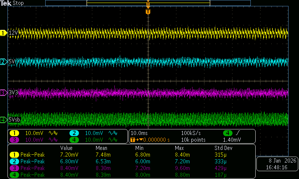The image size is (299, 179).
Task: Click the trigger delay T icon
Action: click(x=133, y=140)
